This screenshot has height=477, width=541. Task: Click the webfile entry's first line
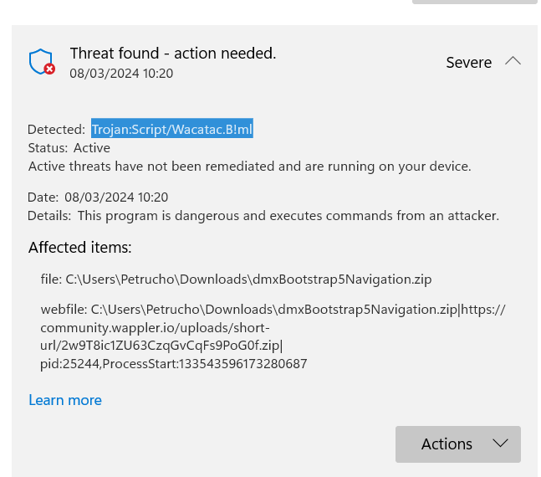click(273, 310)
